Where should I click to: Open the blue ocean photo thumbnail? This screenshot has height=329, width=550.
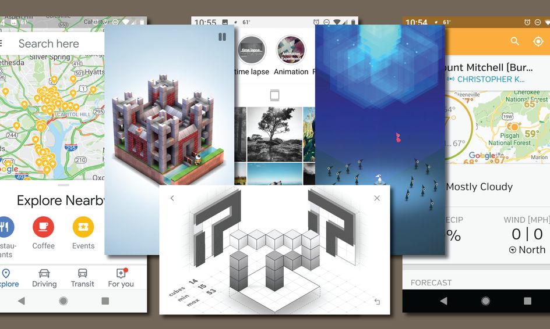coord(274,174)
